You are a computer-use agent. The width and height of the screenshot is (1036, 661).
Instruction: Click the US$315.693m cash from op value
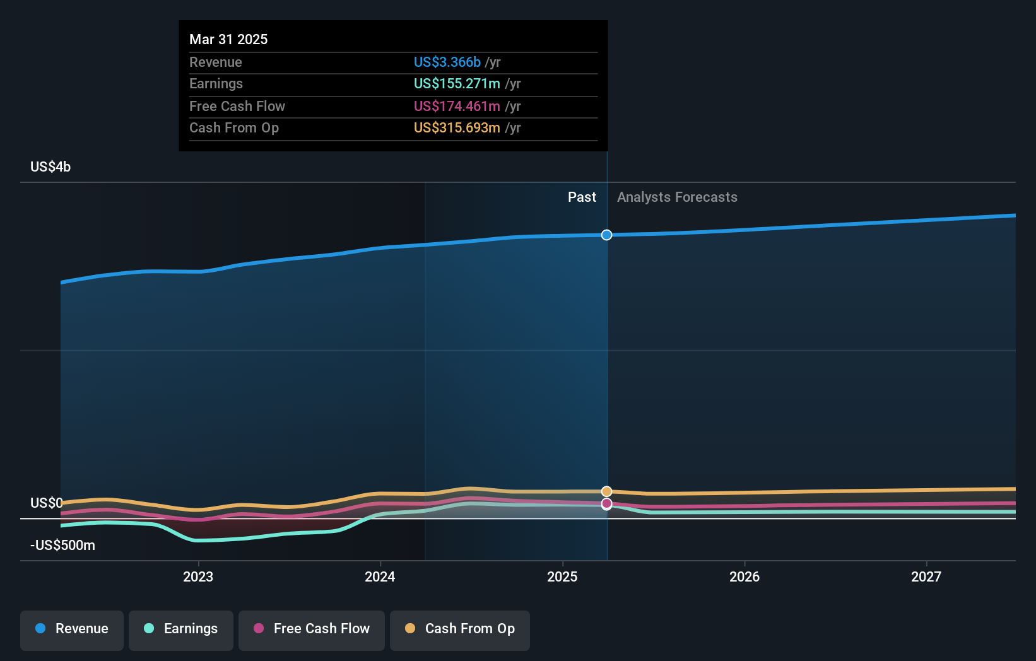point(457,127)
